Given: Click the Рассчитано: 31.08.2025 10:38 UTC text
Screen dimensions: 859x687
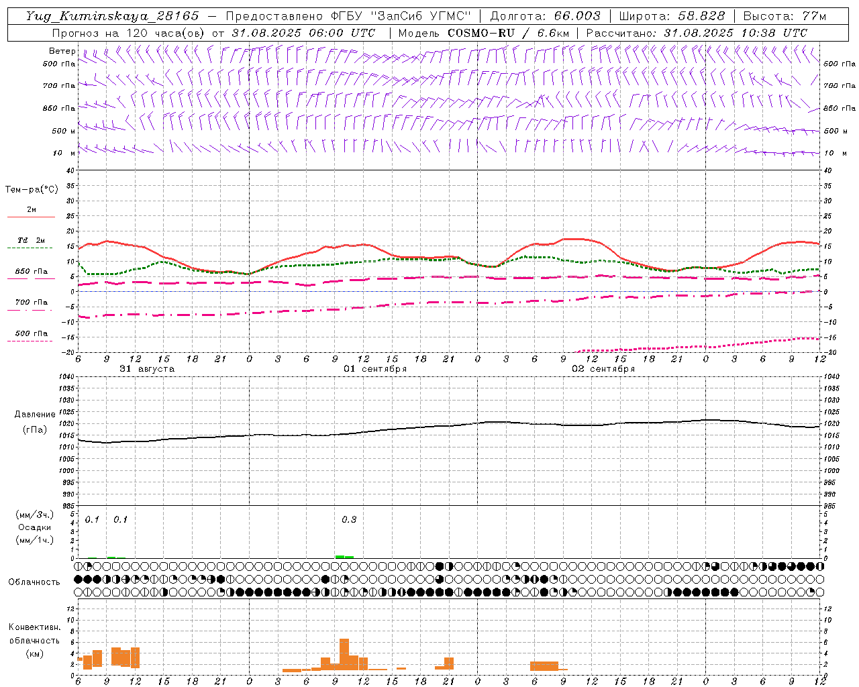Looking at the screenshot, I should coord(697,33).
